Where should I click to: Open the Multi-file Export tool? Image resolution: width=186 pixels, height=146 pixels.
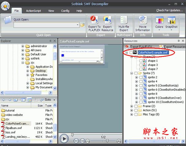click(x=124, y=24)
